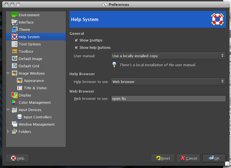Expand the Folders tree section

[x=8, y=132]
